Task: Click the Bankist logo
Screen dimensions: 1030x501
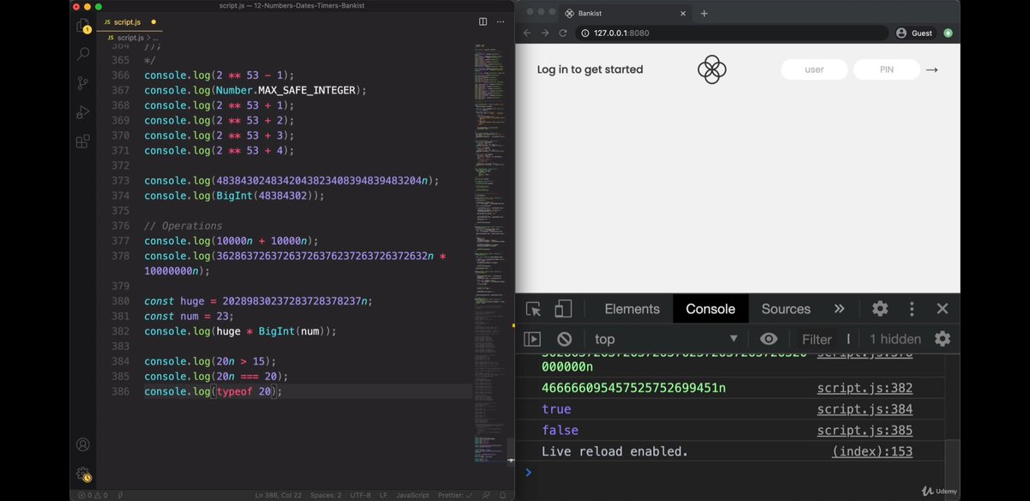Action: tap(712, 69)
